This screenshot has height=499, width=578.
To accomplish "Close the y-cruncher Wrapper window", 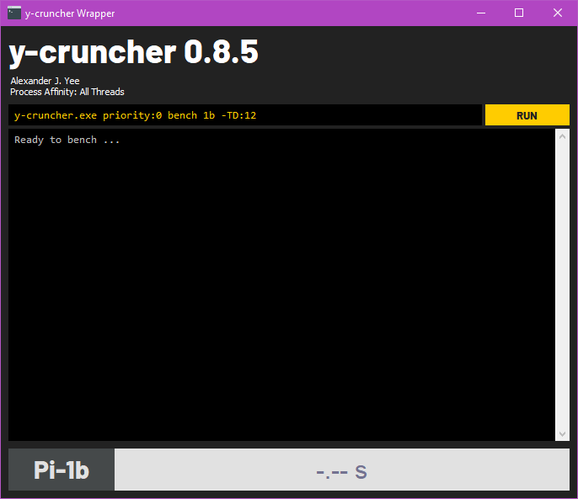I will click(558, 13).
